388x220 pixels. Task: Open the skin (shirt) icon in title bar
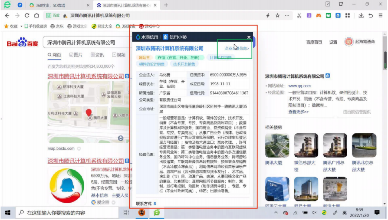(341, 4)
